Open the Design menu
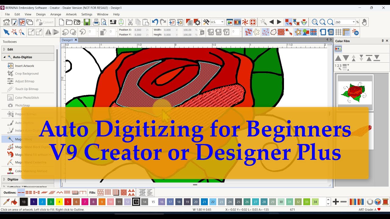This screenshot has height=219, width=390. pos(41,14)
